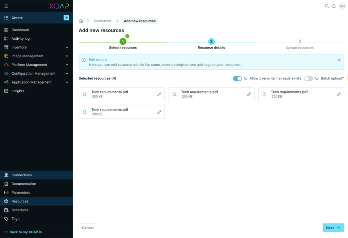Viewport: 348px width, 238px height.
Task: Go to home via breadcrumb icon
Action: pos(81,21)
